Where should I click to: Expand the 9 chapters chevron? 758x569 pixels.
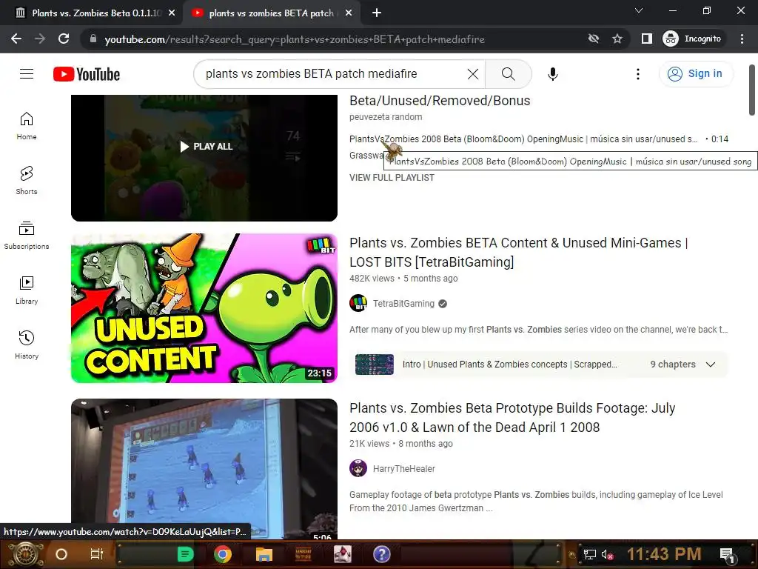(x=710, y=365)
